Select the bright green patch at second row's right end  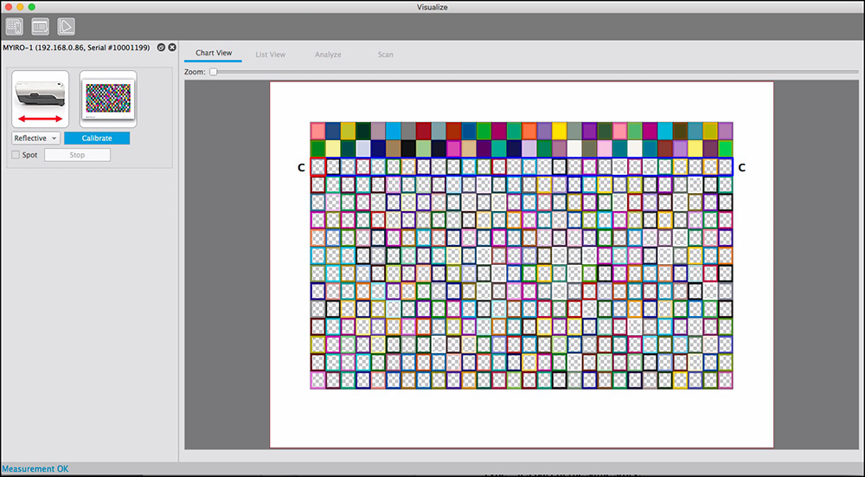point(725,148)
